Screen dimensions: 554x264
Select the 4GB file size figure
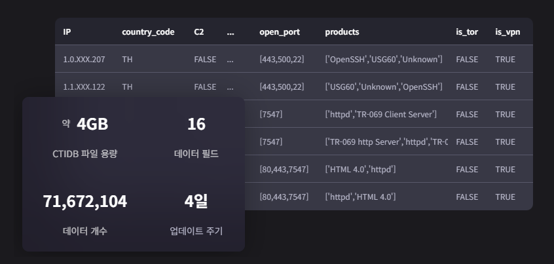92,124
